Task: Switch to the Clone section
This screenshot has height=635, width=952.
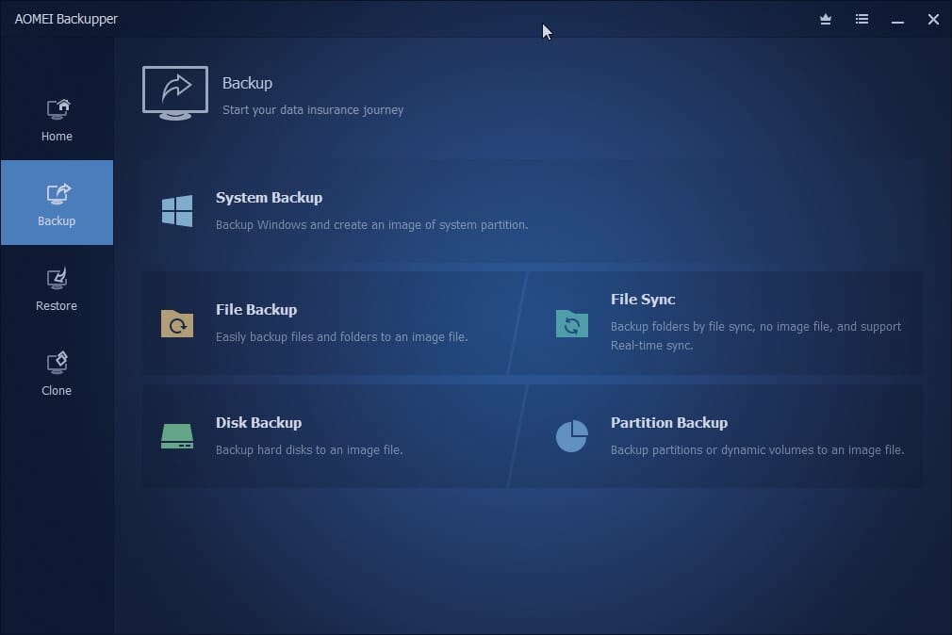Action: click(57, 372)
